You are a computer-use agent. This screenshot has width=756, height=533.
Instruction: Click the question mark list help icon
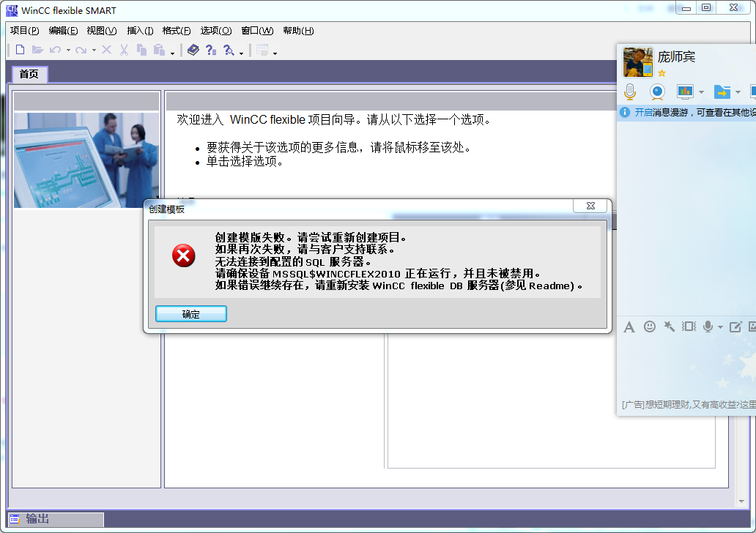coord(211,50)
